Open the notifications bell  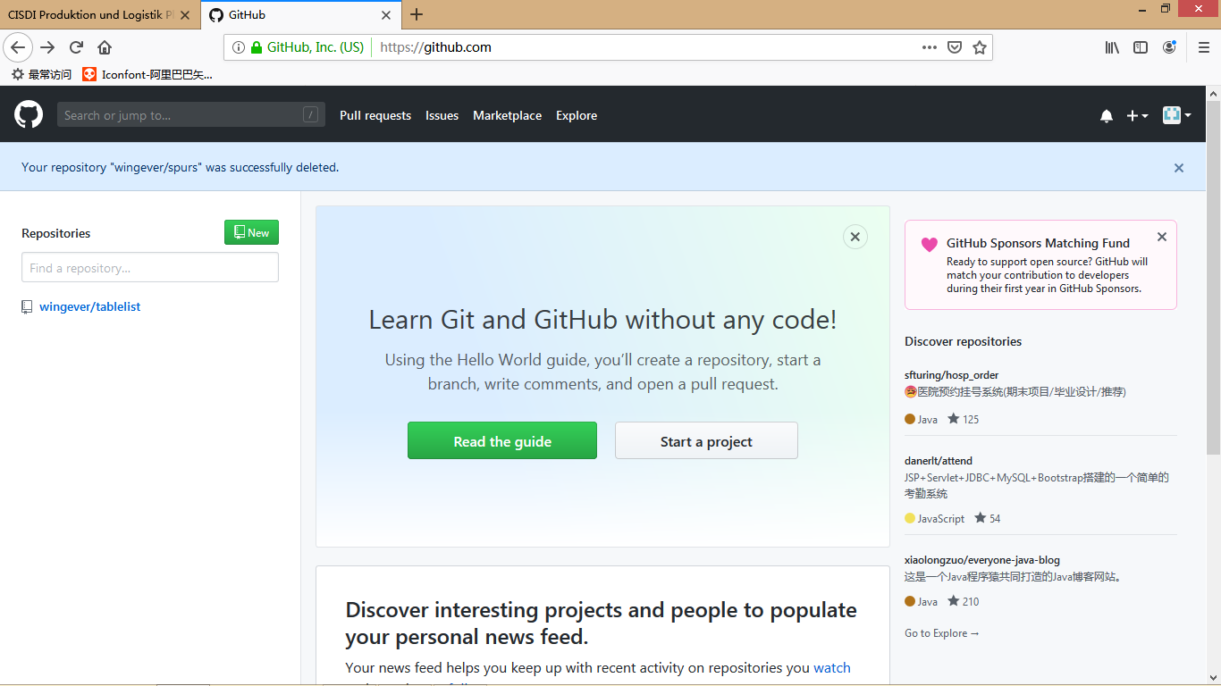coord(1107,115)
